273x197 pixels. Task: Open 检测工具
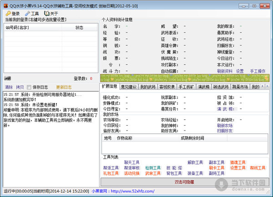point(153,168)
